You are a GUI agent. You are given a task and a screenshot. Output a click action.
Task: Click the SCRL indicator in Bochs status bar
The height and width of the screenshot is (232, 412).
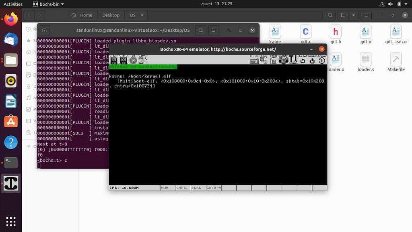click(x=198, y=188)
